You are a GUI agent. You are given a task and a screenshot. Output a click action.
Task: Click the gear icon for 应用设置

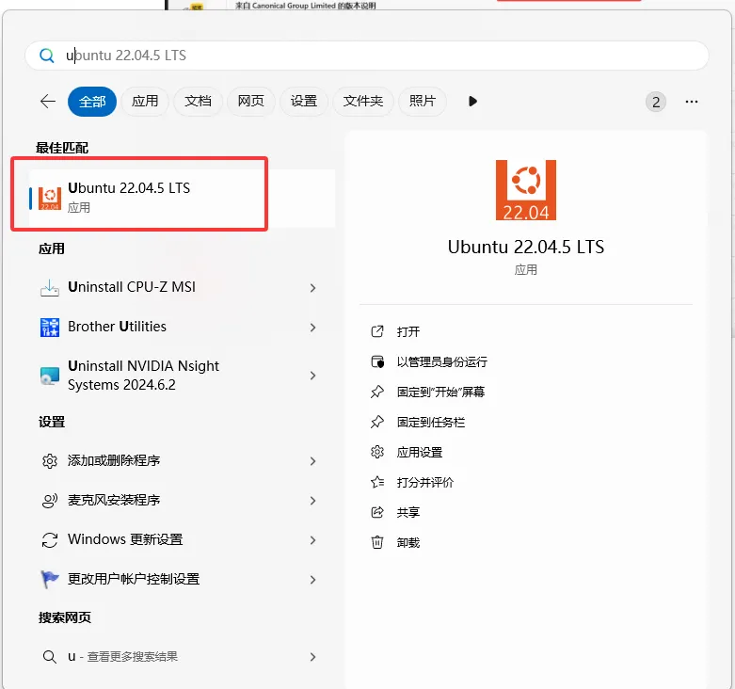pos(377,452)
